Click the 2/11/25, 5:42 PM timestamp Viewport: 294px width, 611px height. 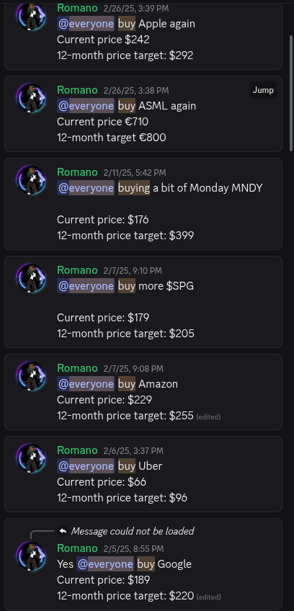135,173
